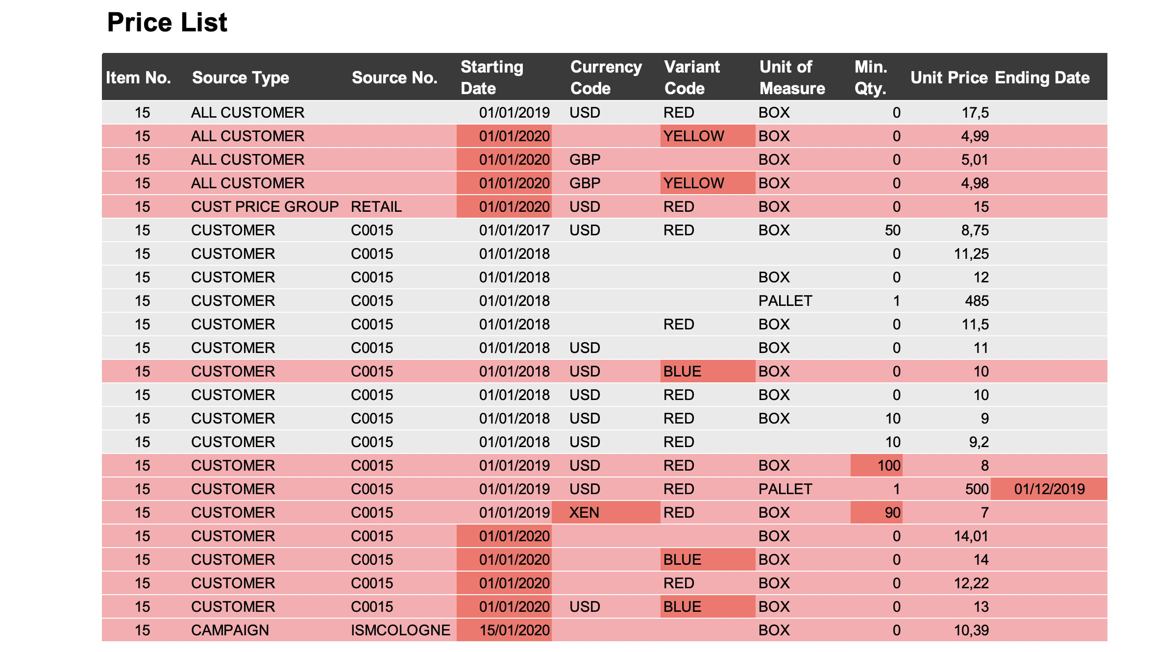Select the 15/01/2020 starting date cell
The width and height of the screenshot is (1176, 652).
click(514, 630)
